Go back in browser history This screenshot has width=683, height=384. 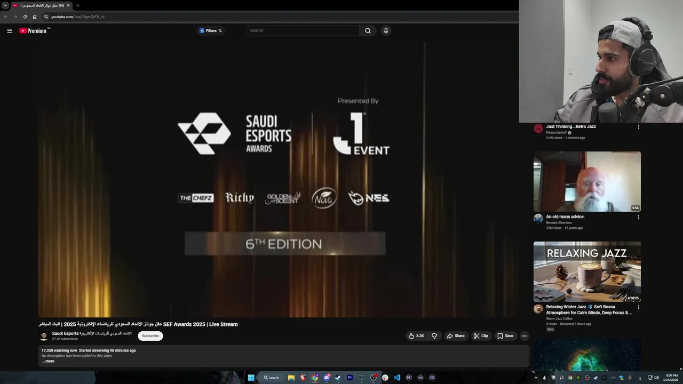point(5,17)
